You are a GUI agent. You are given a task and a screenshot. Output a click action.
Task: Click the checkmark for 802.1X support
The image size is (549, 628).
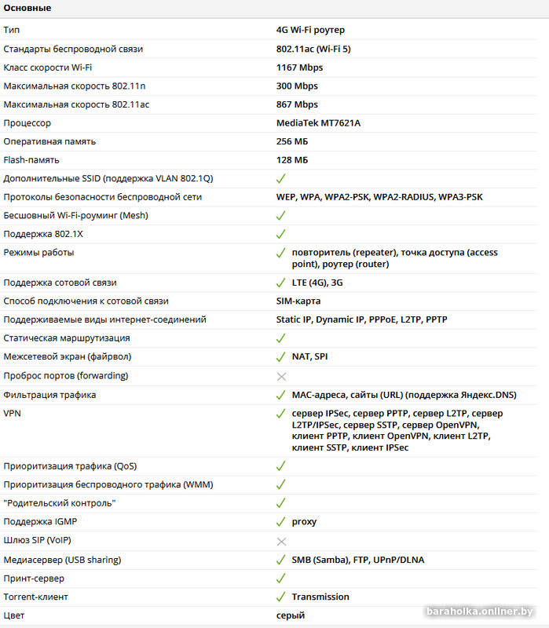(x=281, y=234)
